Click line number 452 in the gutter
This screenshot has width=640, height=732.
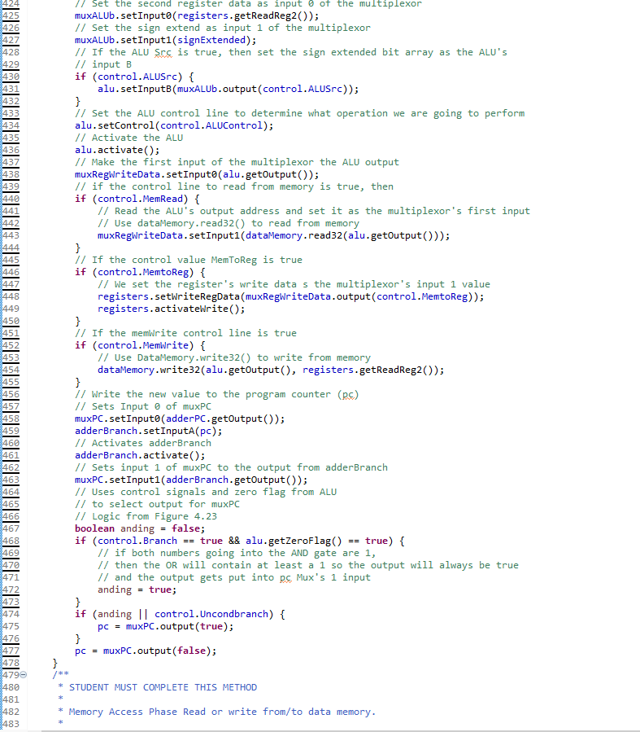11,345
